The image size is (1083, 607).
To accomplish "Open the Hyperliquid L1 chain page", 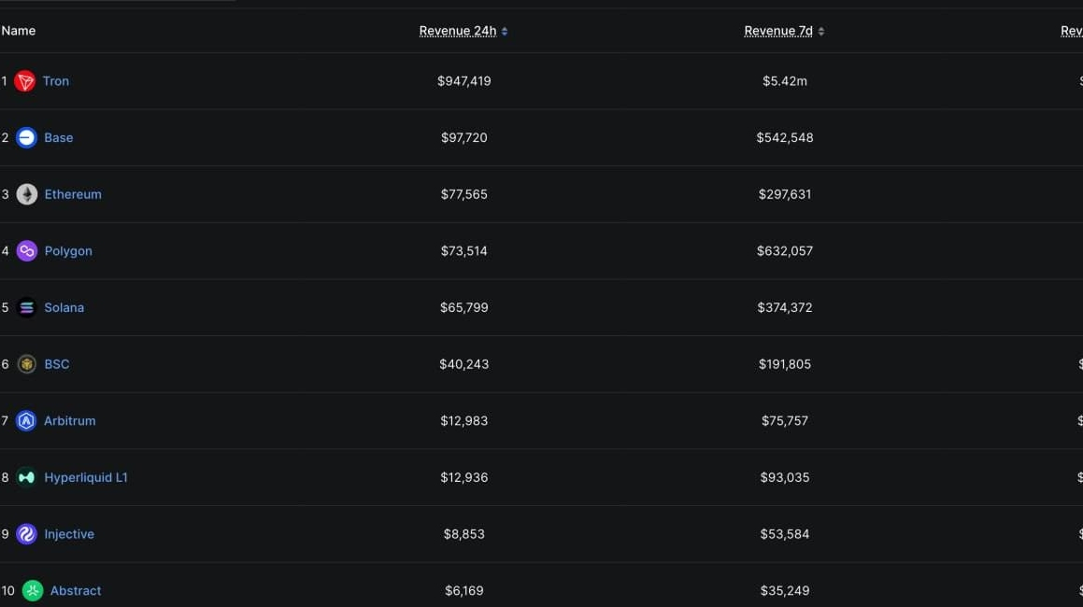I will click(86, 477).
